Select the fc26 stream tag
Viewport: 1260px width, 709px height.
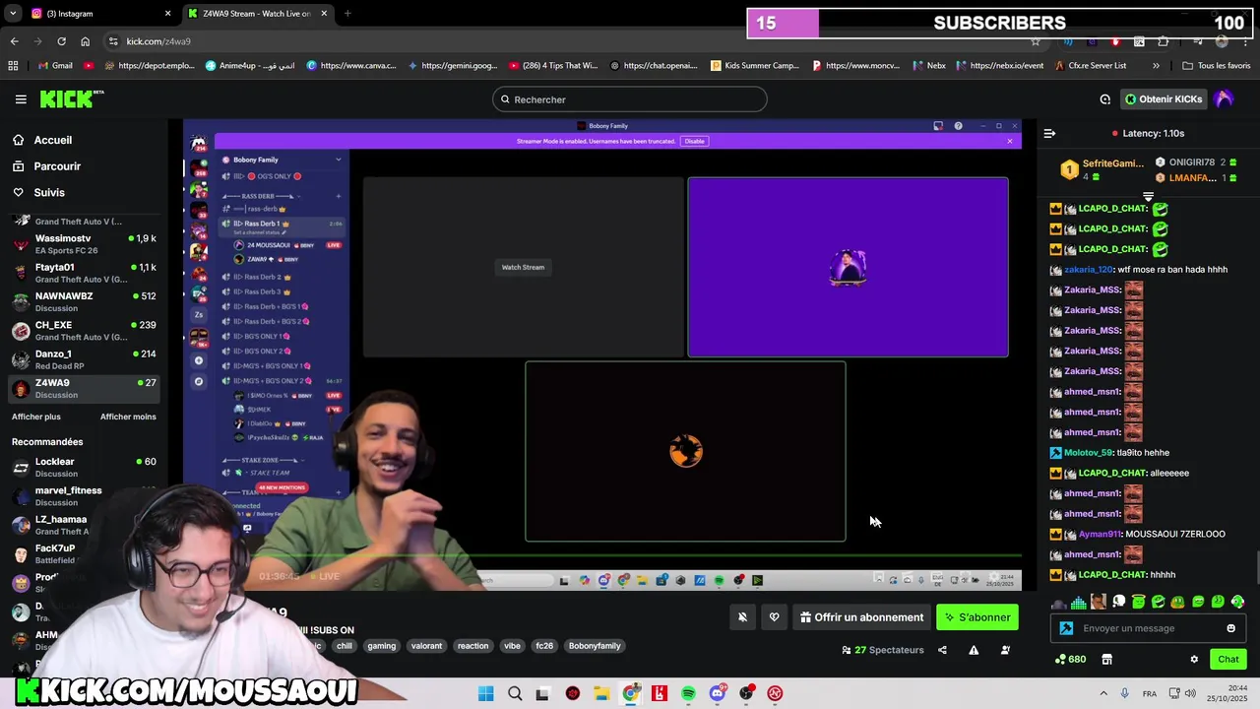544,646
